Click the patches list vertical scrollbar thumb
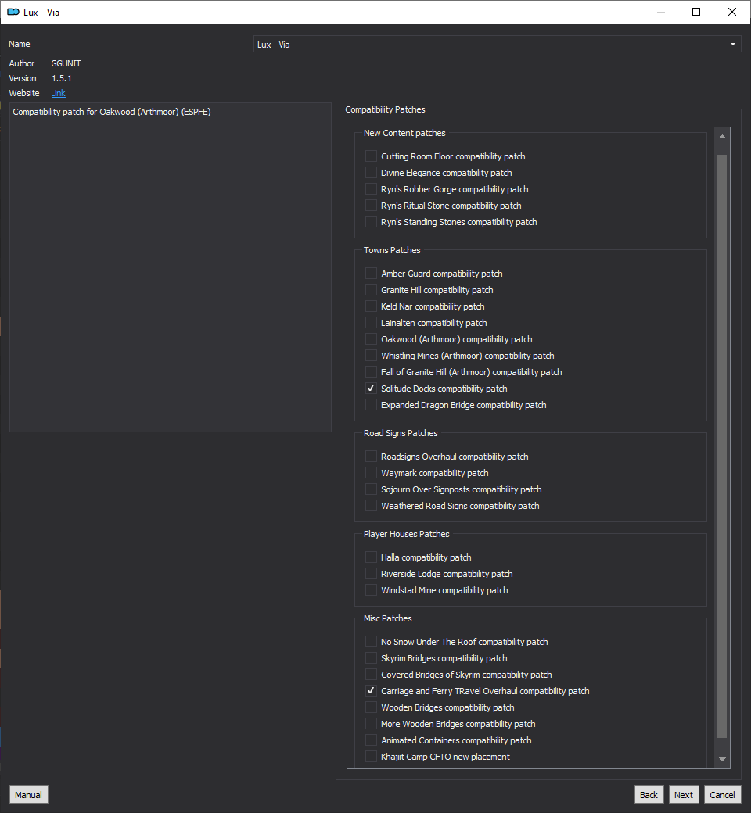 click(x=722, y=446)
